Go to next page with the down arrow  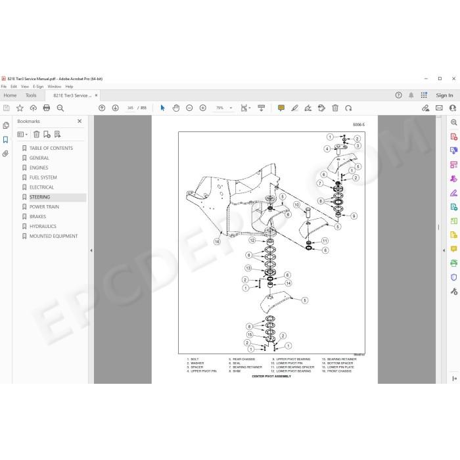115,108
